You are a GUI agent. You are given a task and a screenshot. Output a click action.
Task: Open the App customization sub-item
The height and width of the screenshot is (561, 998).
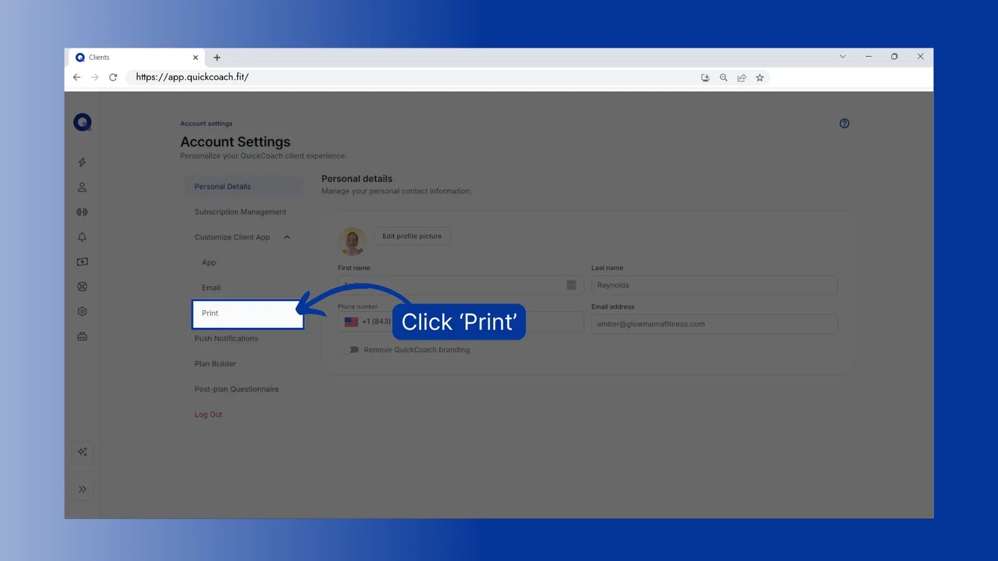[x=209, y=262]
